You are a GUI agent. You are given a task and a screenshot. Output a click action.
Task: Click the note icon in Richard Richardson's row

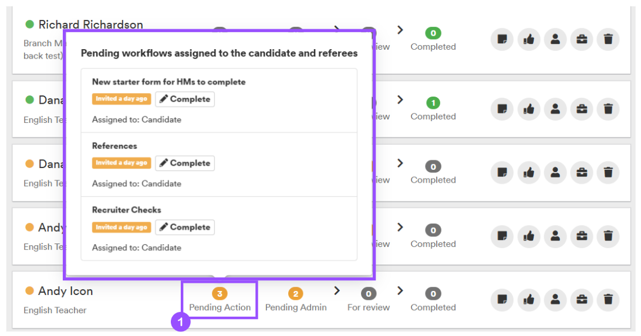tap(502, 39)
